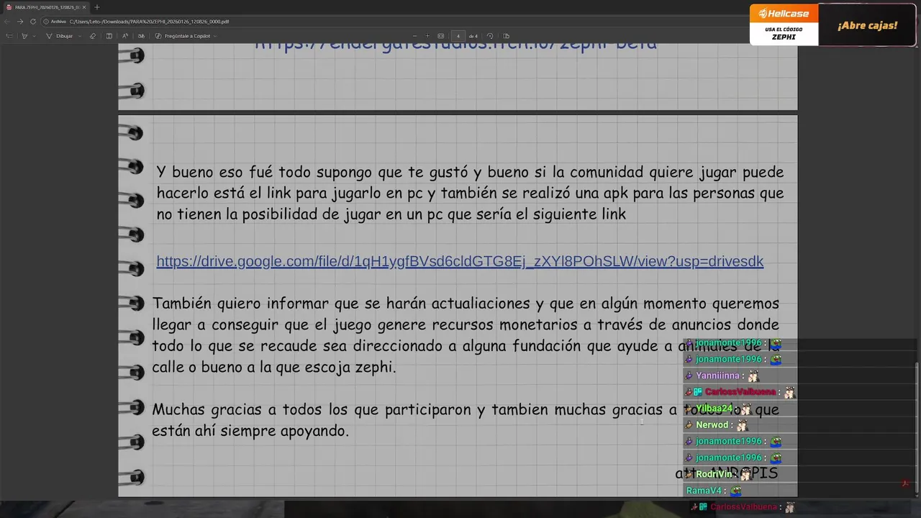This screenshot has height=518, width=921.
Task: Click the red Acrobat icon
Action: (x=905, y=483)
